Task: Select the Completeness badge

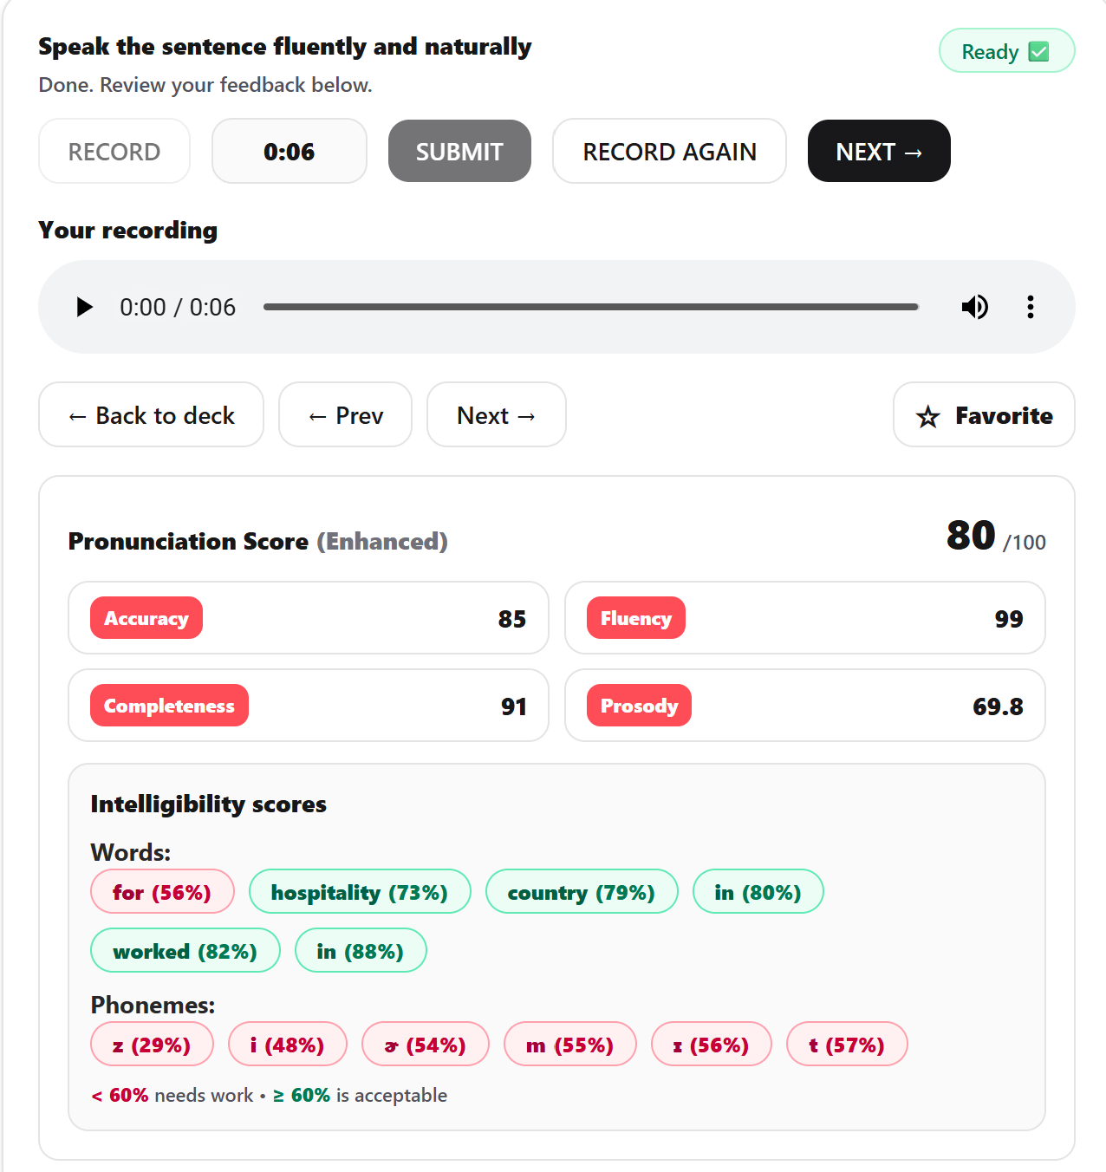Action: [169, 705]
